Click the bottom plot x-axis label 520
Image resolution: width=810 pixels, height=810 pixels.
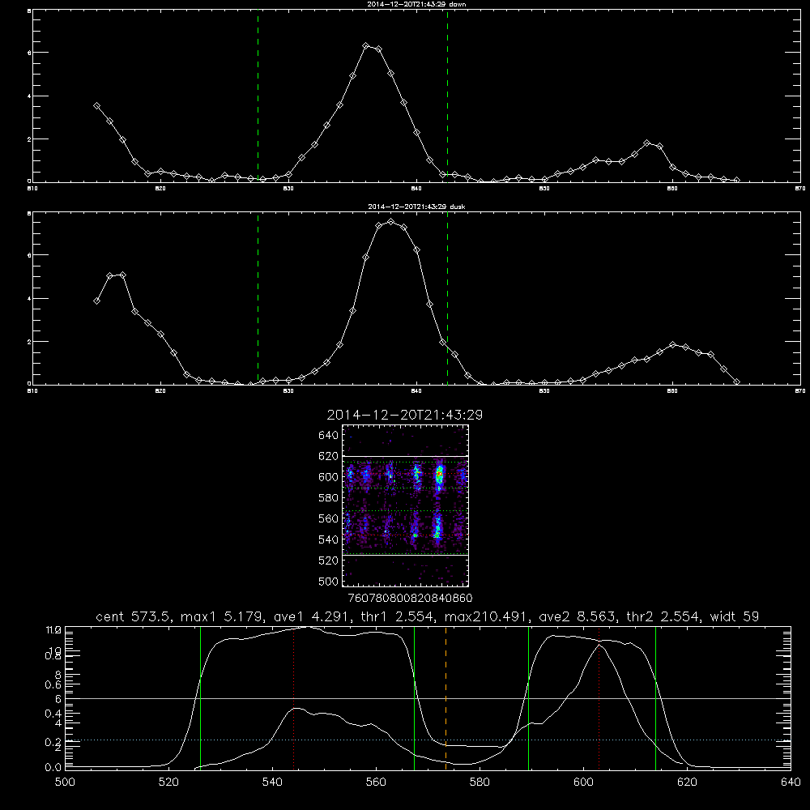[x=168, y=782]
